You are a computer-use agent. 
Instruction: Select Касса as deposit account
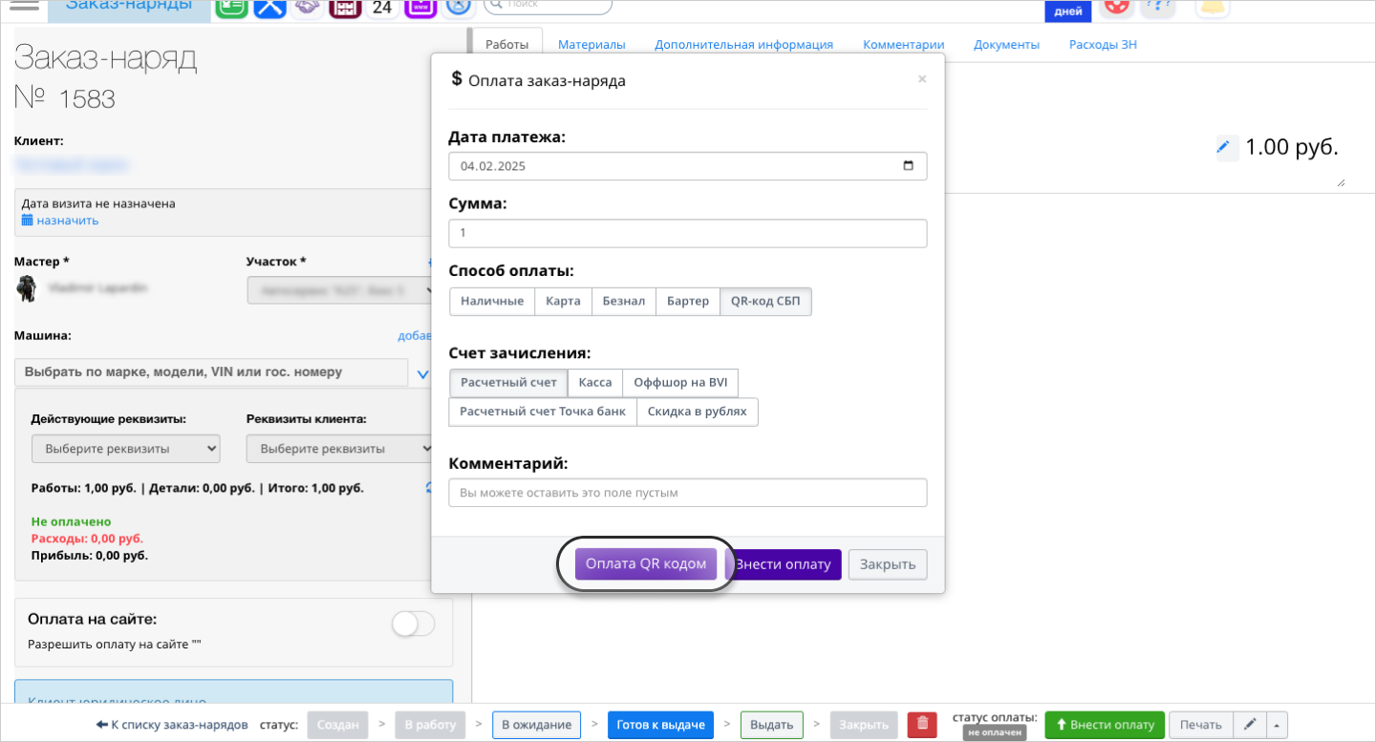[595, 382]
